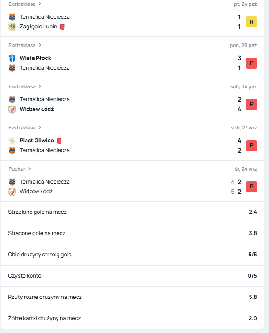Open Ekstraklasa link above Wisła Płock match

coord(22,45)
